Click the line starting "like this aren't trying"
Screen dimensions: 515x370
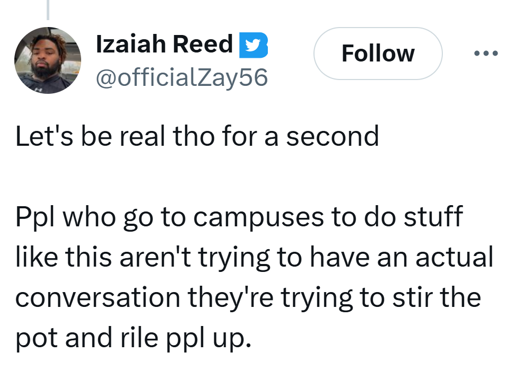pyautogui.click(x=255, y=258)
